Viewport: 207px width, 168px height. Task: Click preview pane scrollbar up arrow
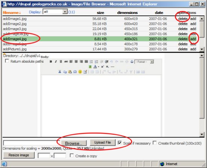pyautogui.click(x=202, y=55)
